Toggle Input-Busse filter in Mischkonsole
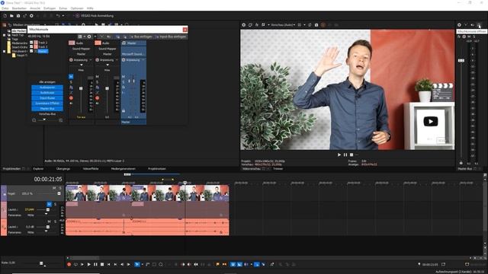488x274 pixels. pos(47,98)
